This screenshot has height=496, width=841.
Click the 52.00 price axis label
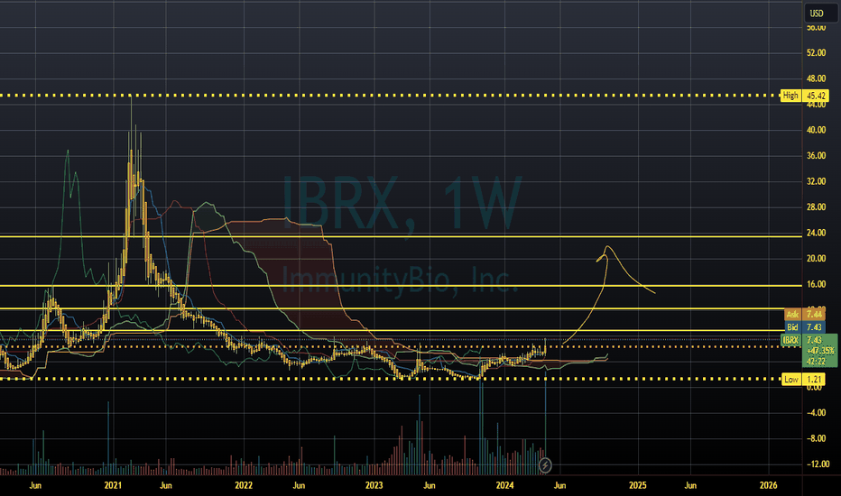(x=816, y=52)
